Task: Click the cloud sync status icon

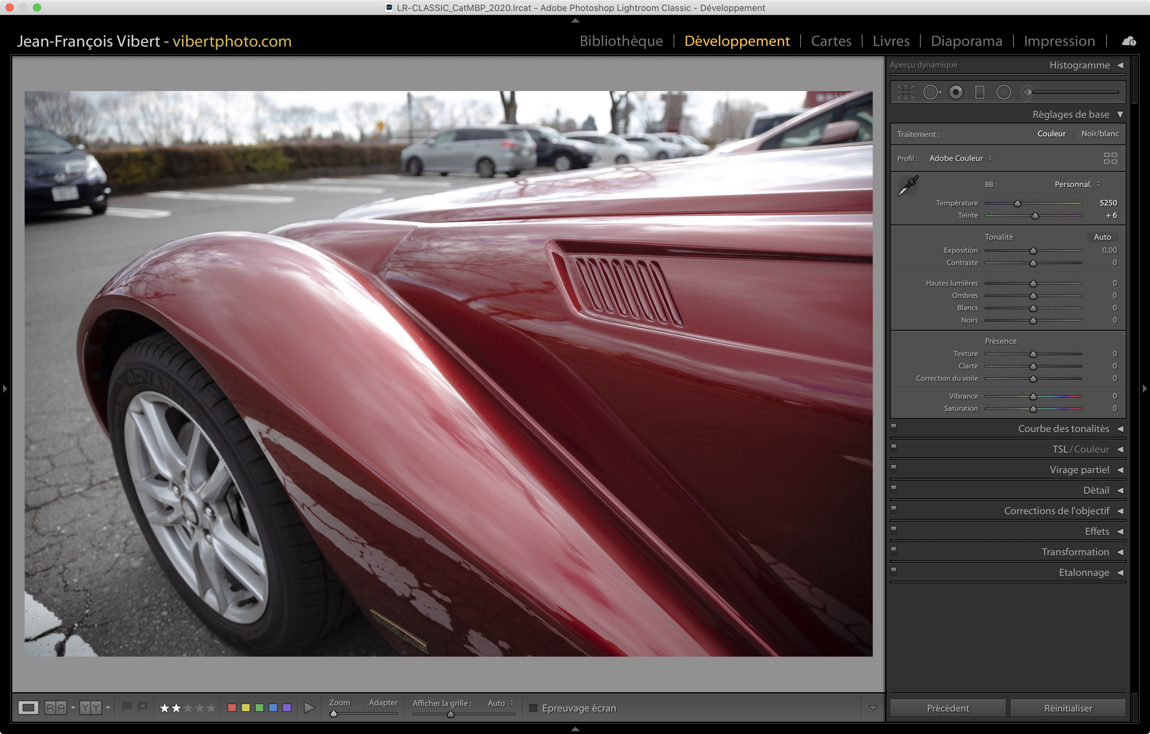Action: click(1129, 41)
